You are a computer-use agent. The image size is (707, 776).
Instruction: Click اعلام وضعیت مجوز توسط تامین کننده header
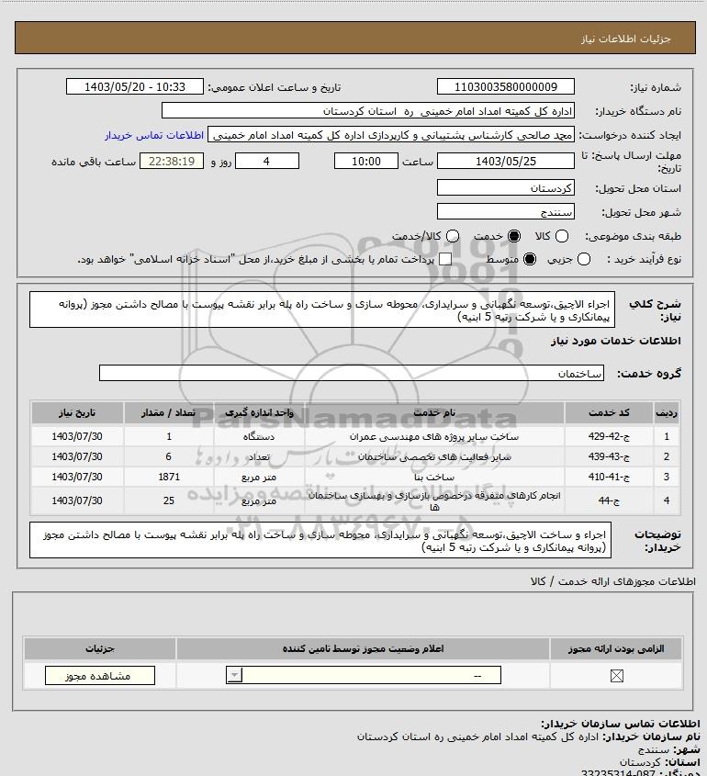point(364,648)
